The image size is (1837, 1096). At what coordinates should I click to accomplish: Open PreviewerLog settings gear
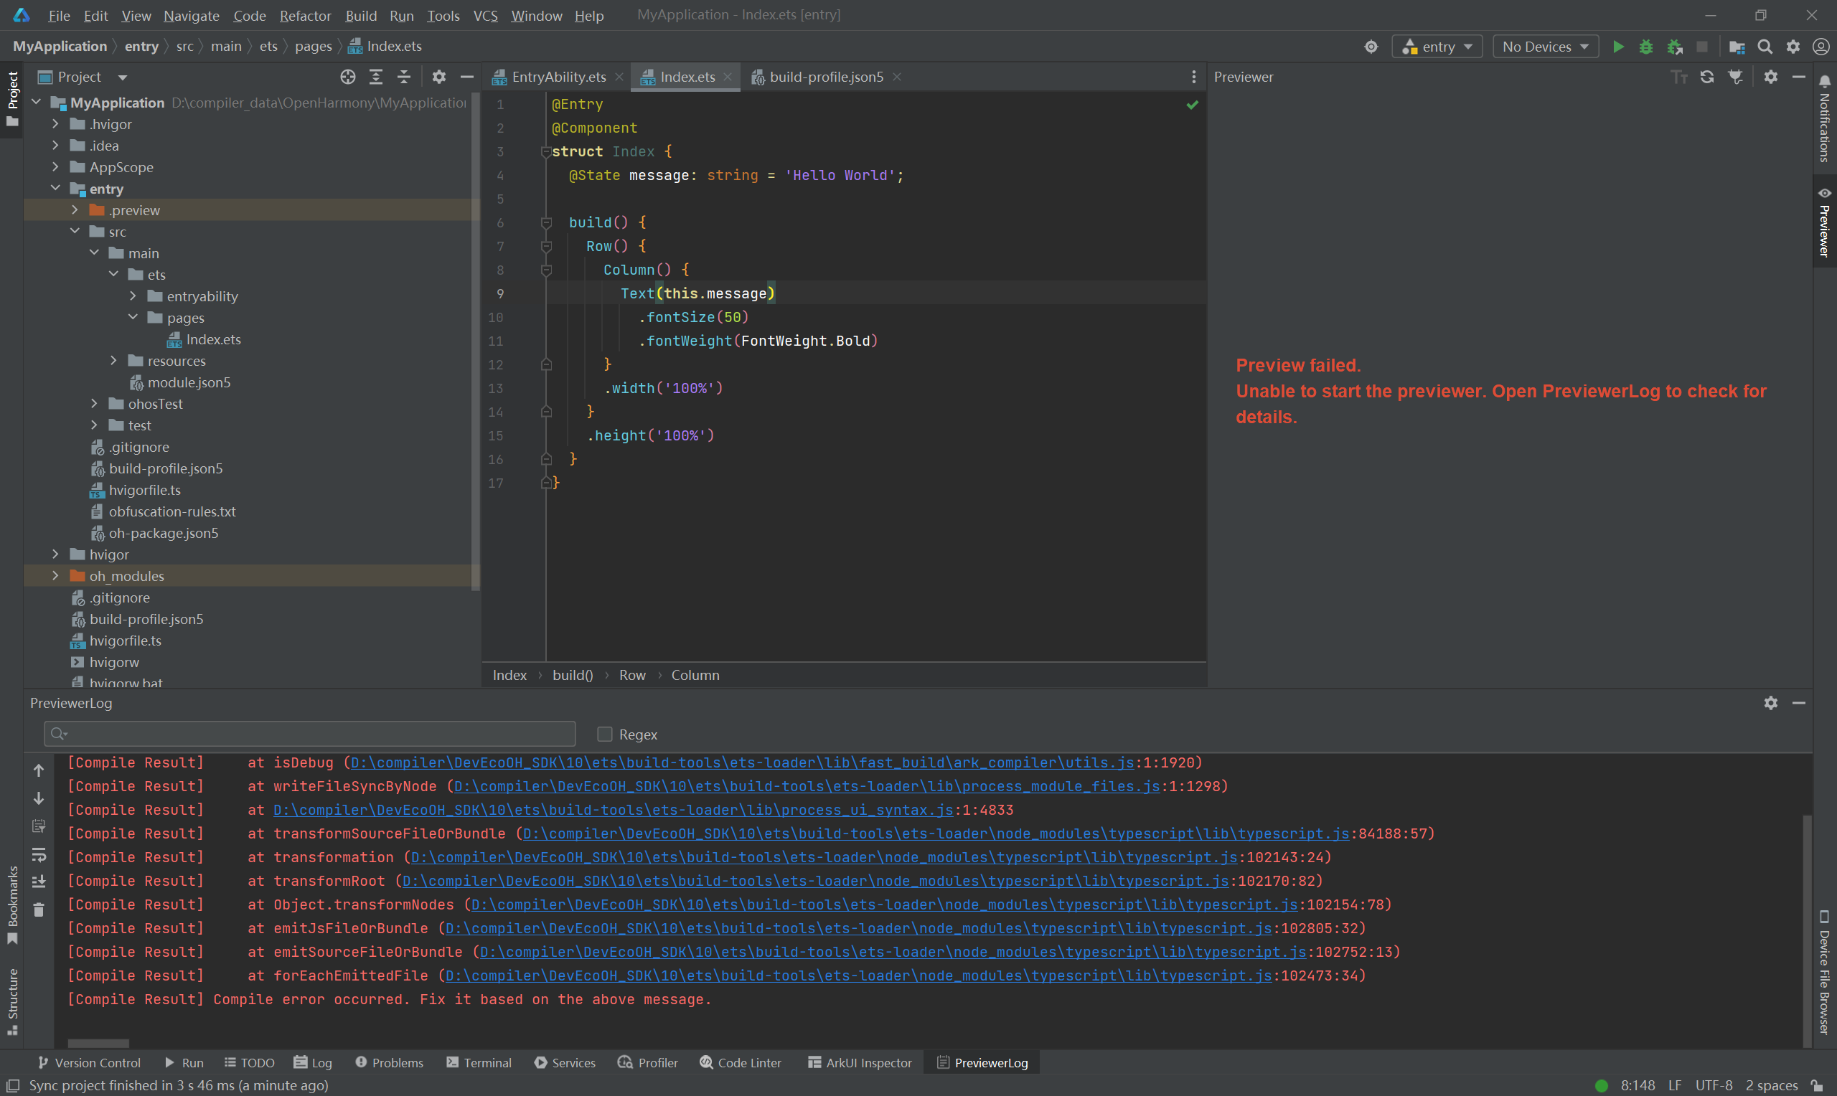[1770, 703]
